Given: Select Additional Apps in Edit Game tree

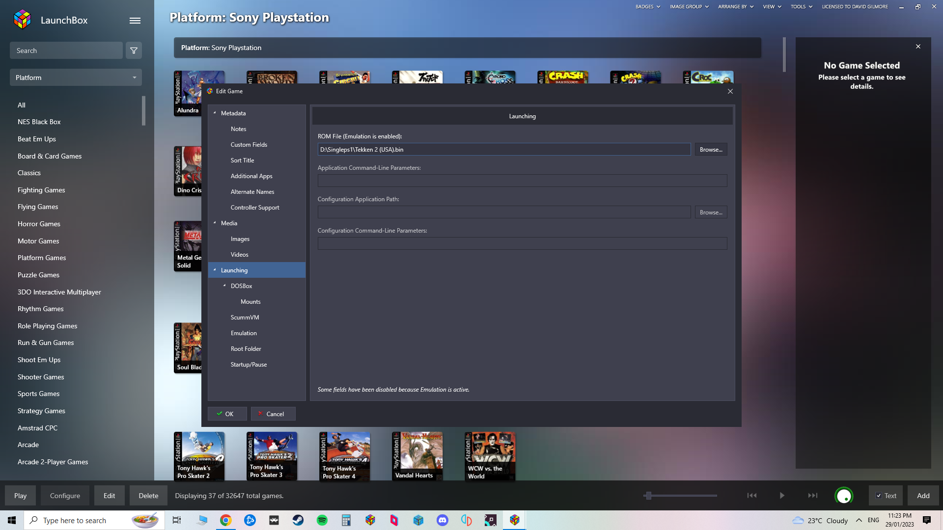Looking at the screenshot, I should pos(251,176).
